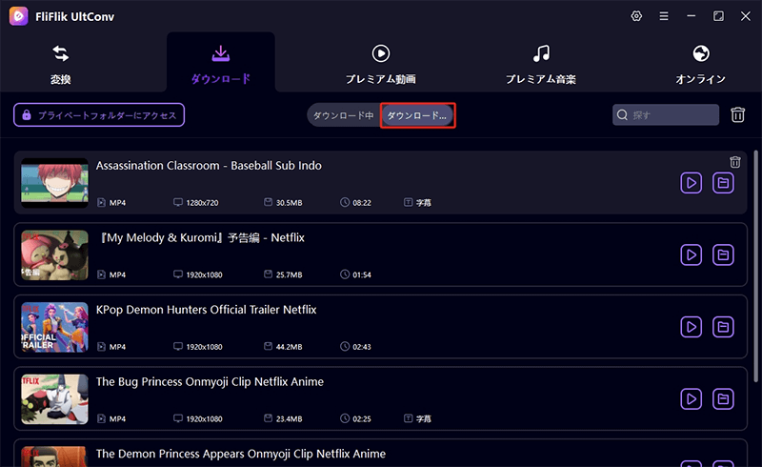Focus the 探す search field
Image resolution: width=762 pixels, height=467 pixels.
[666, 114]
